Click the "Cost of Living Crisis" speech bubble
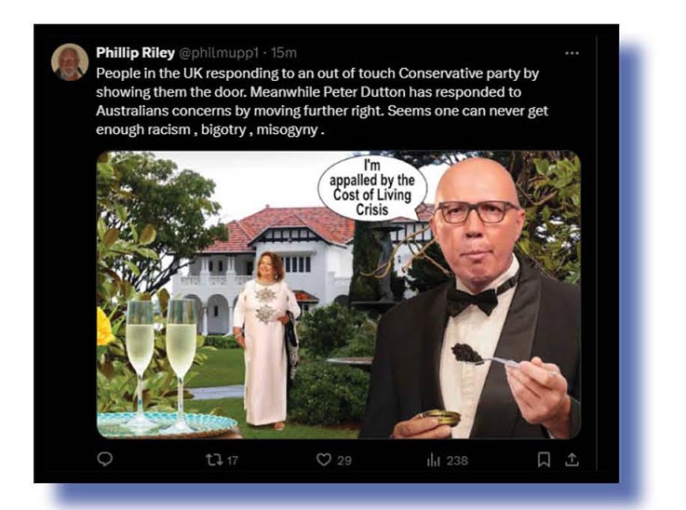The width and height of the screenshot is (686, 510). click(x=372, y=188)
